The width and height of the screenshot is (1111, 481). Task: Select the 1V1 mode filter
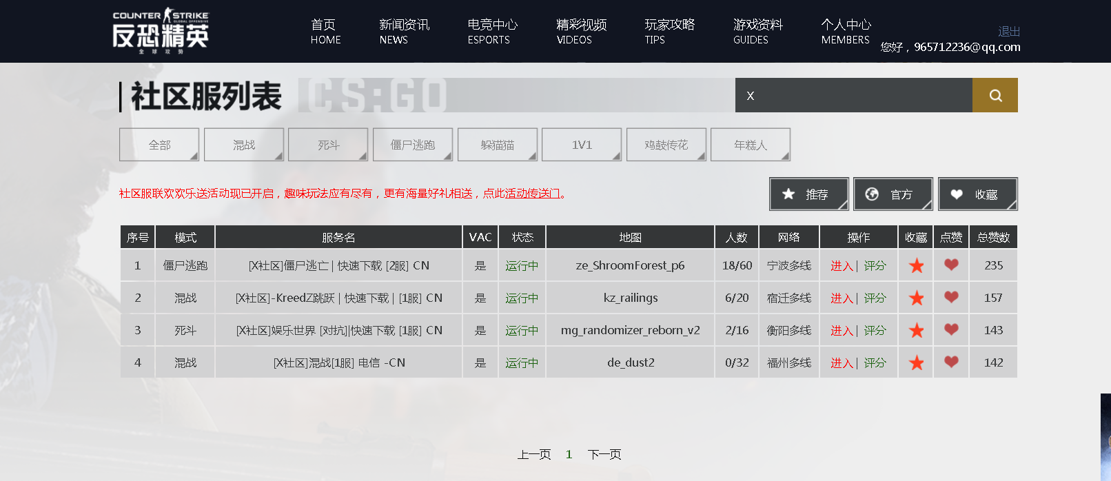[x=582, y=145]
